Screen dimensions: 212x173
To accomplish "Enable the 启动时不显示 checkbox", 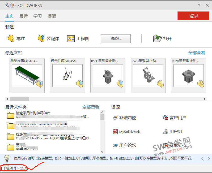I will point(3,168).
